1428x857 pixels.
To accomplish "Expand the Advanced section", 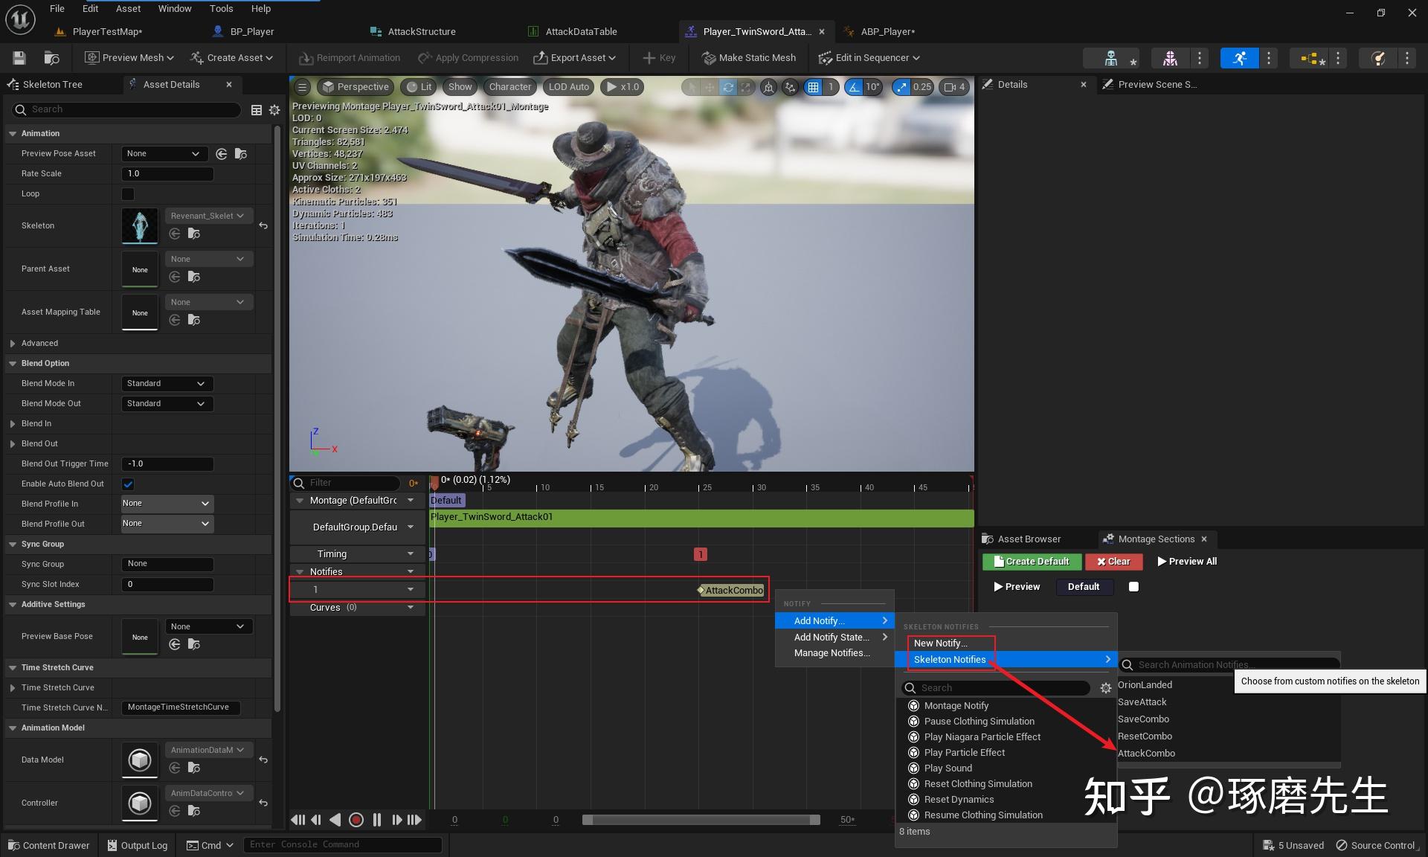I will point(13,344).
